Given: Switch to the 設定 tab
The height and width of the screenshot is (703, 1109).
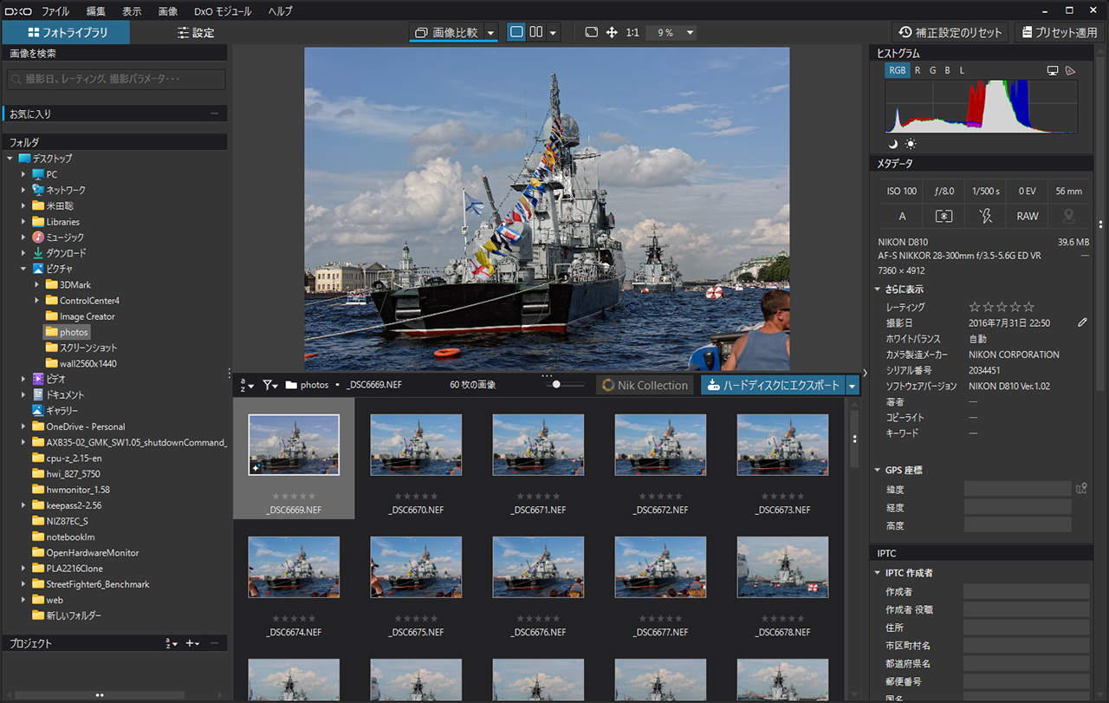Looking at the screenshot, I should (x=196, y=33).
